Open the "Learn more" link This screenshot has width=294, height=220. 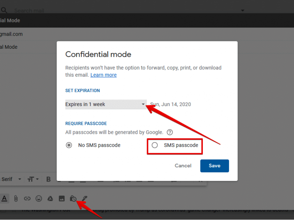pos(104,75)
